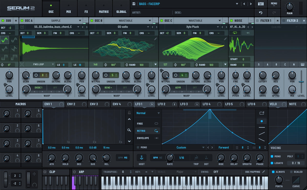Toggle OSC C enable switch
Screen dimensions: 307x190
coord(162,21)
